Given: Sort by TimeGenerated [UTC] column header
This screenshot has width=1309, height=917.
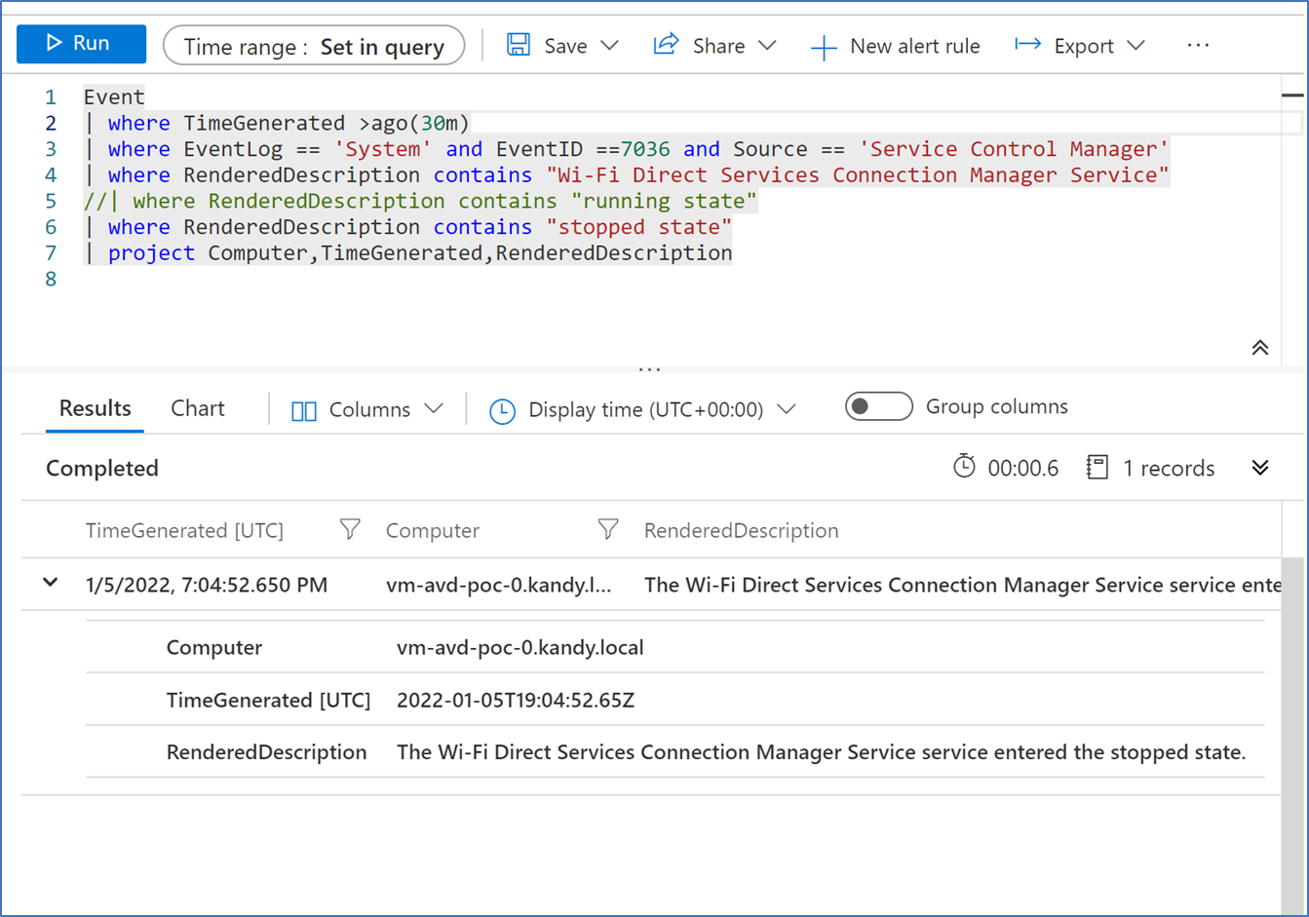Looking at the screenshot, I should point(184,530).
